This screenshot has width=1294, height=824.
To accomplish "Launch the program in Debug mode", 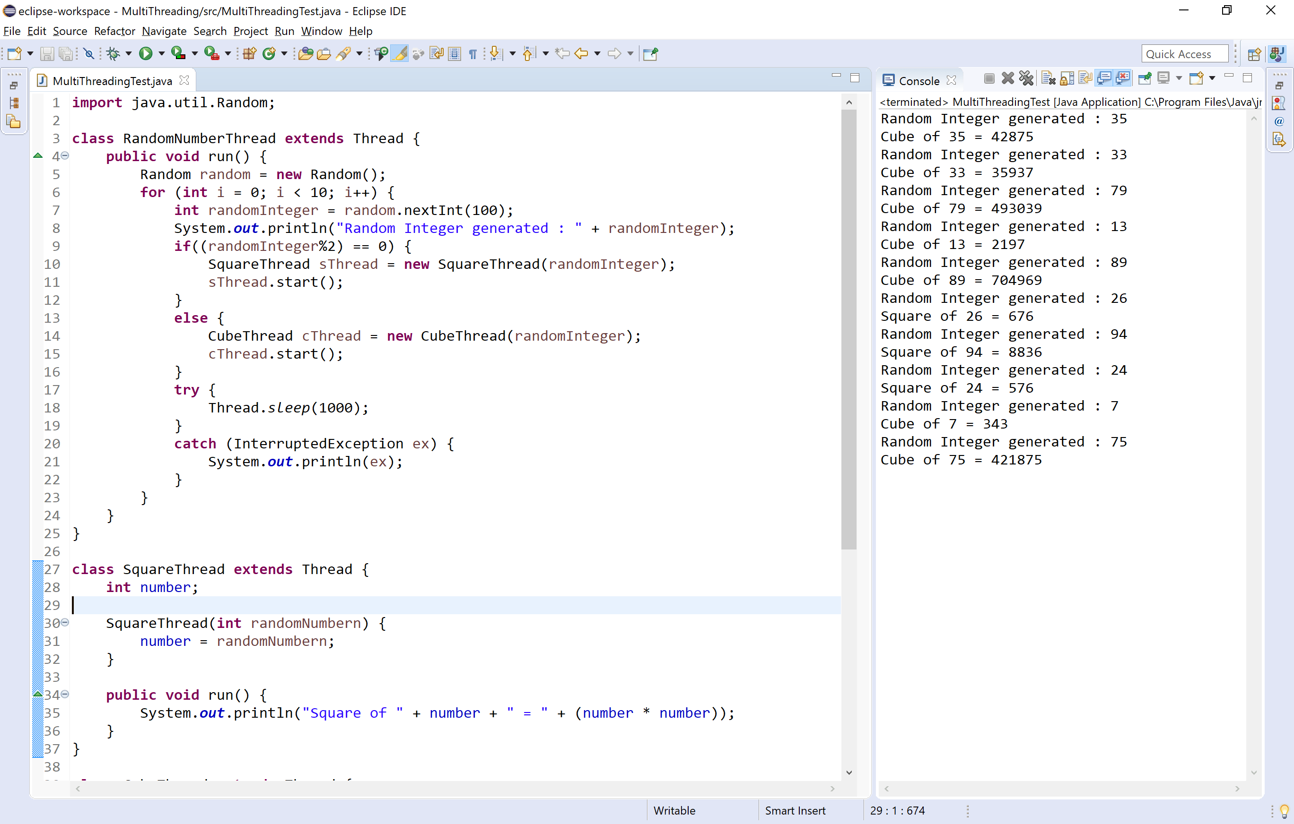I will click(114, 53).
